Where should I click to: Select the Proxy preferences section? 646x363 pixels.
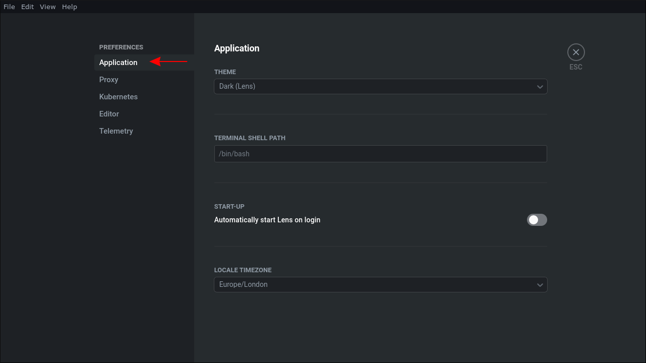[108, 79]
